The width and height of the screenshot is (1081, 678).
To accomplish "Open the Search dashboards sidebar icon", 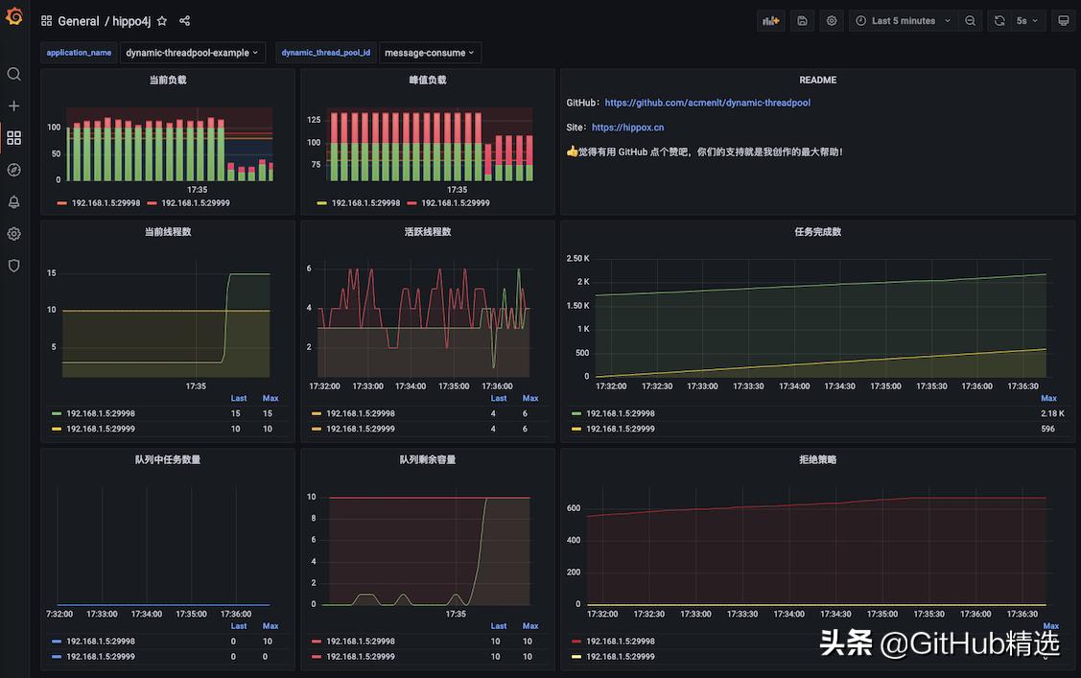I will [x=13, y=74].
